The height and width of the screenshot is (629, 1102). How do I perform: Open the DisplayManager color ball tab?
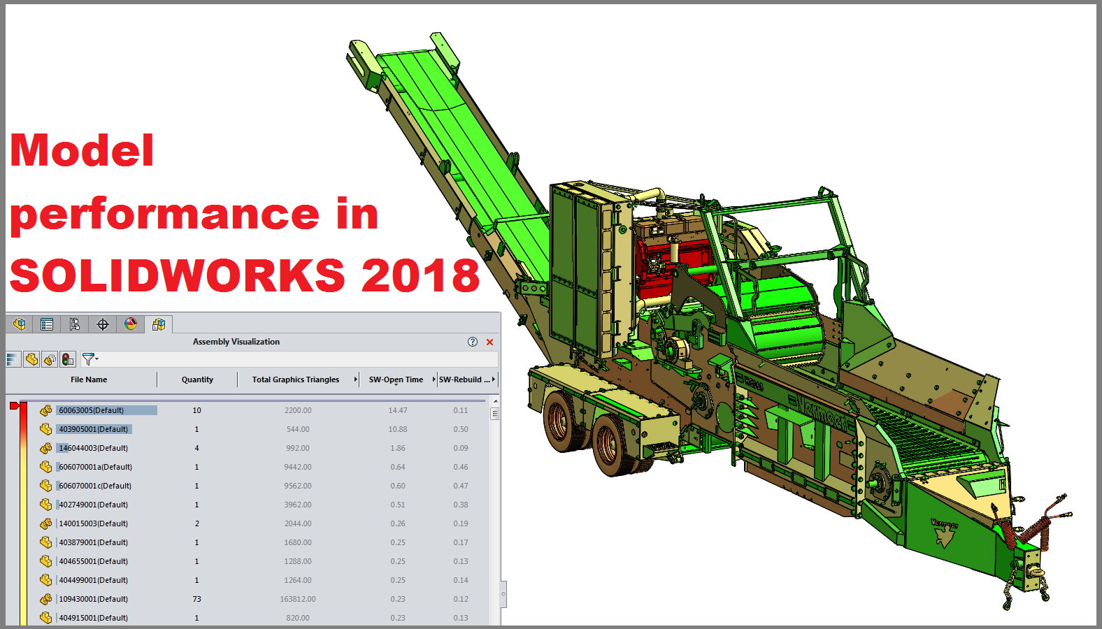pos(131,324)
